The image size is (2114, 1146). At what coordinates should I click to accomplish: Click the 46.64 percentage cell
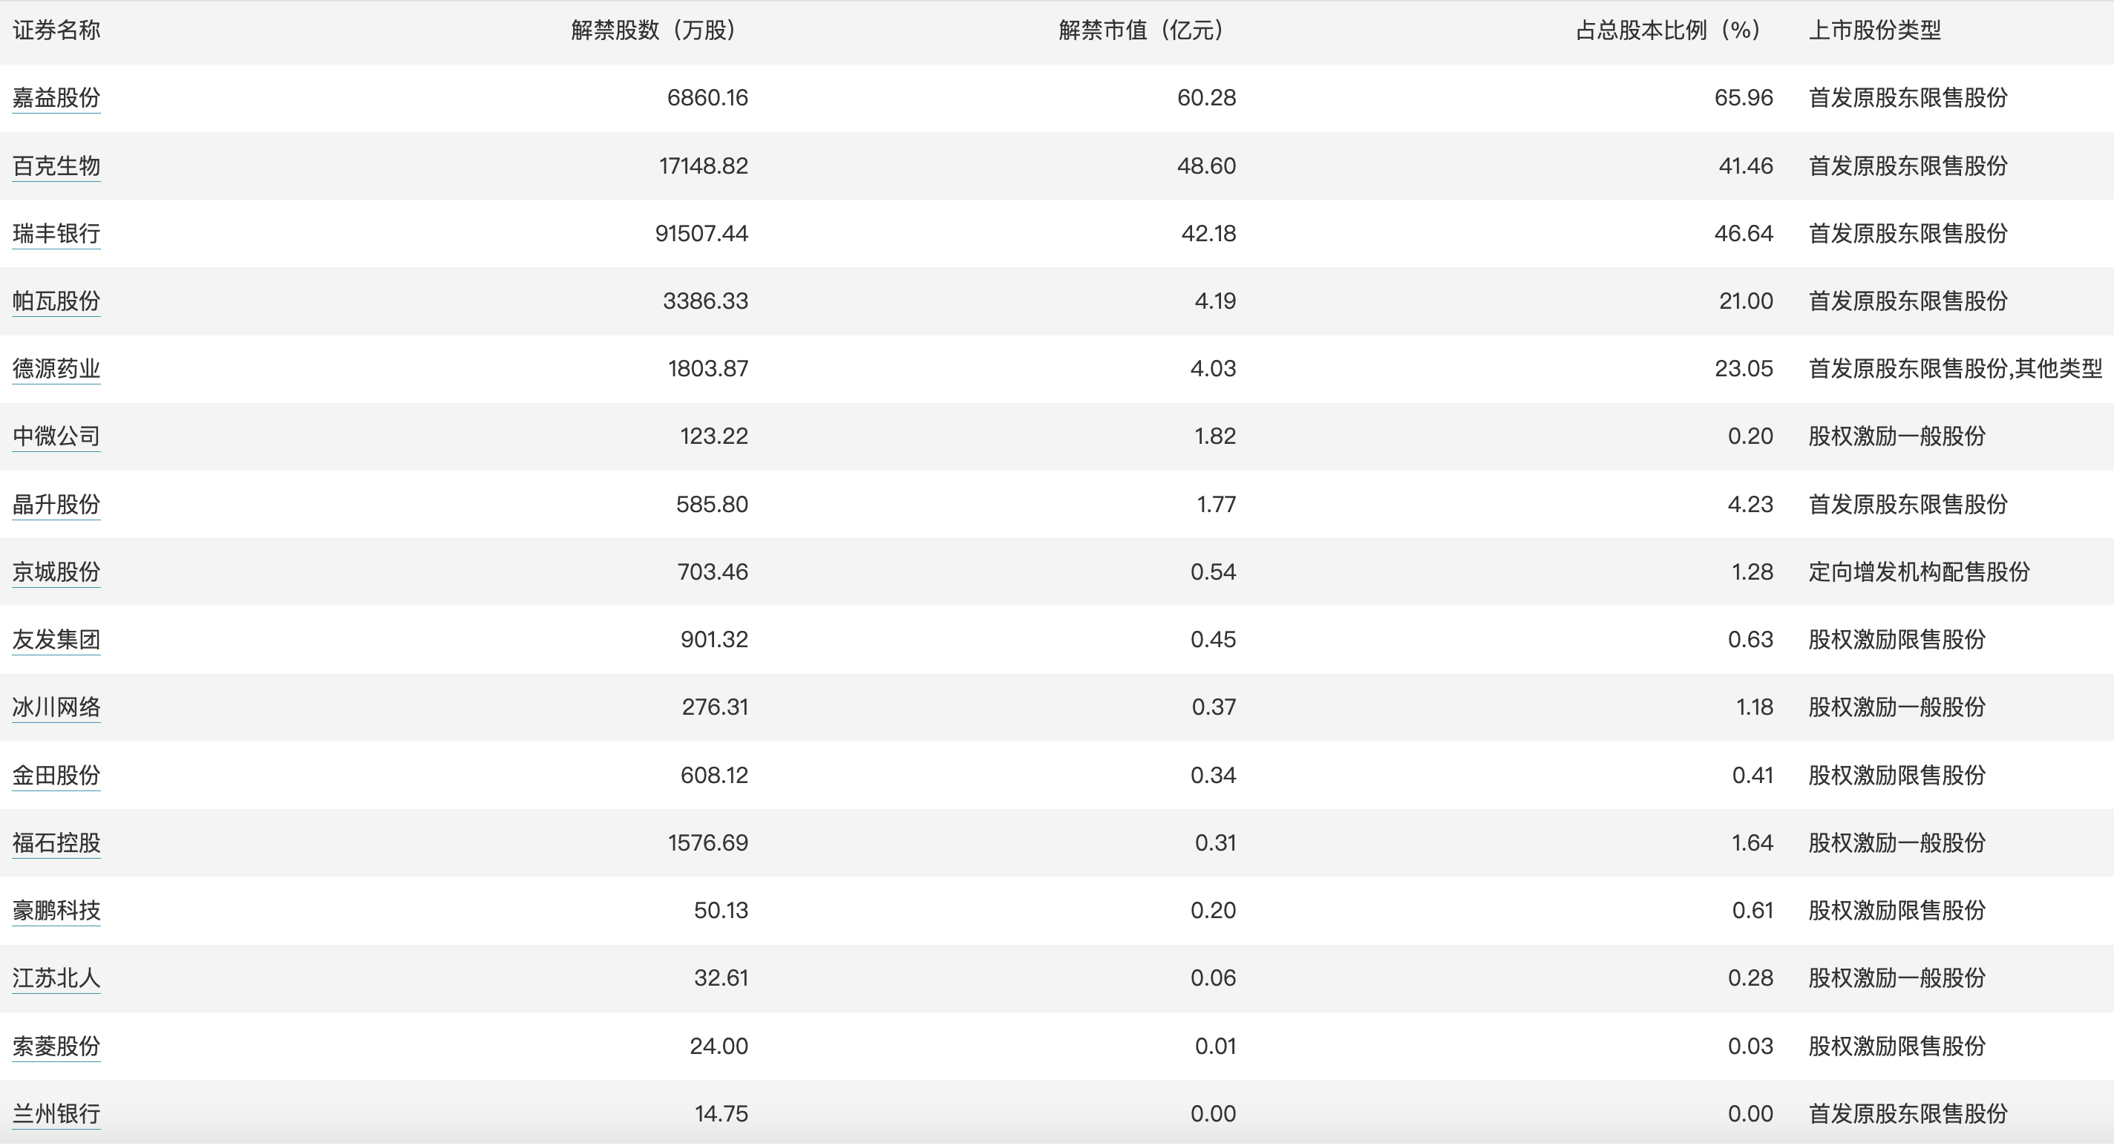pyautogui.click(x=1744, y=234)
